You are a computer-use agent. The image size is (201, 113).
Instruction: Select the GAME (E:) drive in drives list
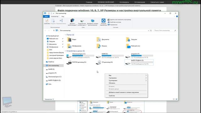point(110,56)
